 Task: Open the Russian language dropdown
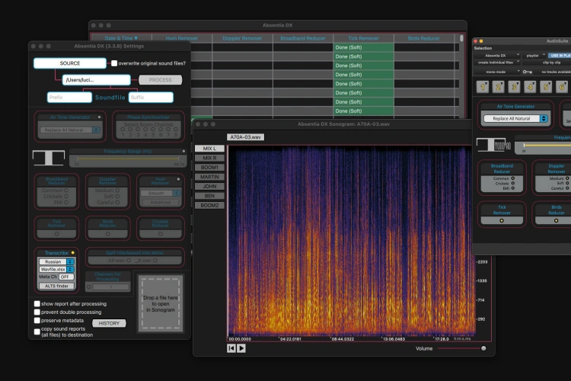(56, 261)
